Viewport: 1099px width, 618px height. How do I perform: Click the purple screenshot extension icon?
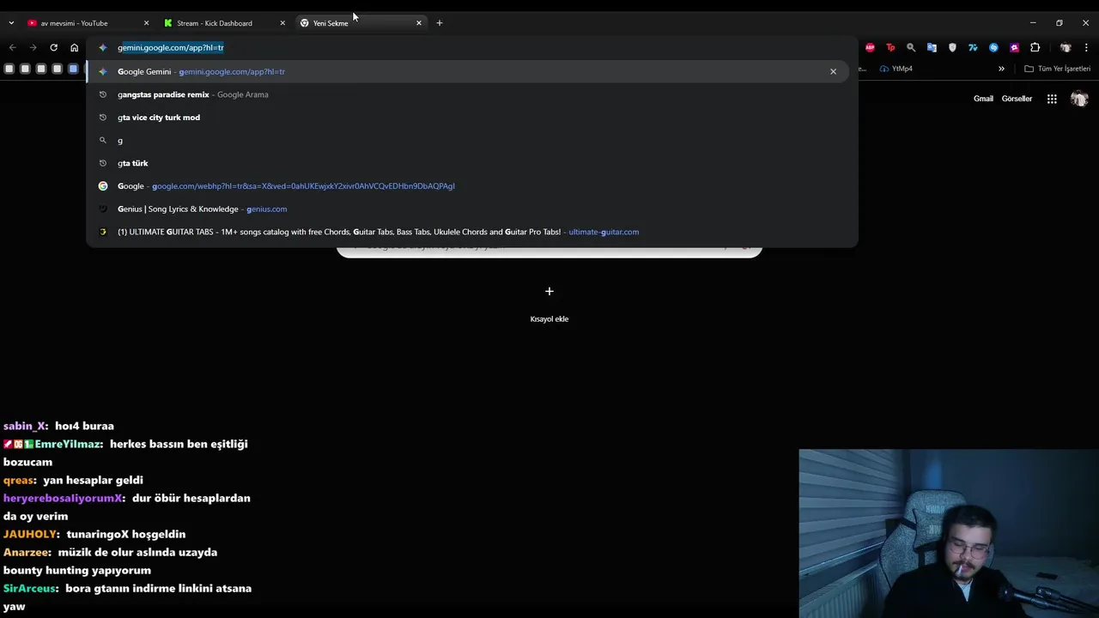[1014, 47]
